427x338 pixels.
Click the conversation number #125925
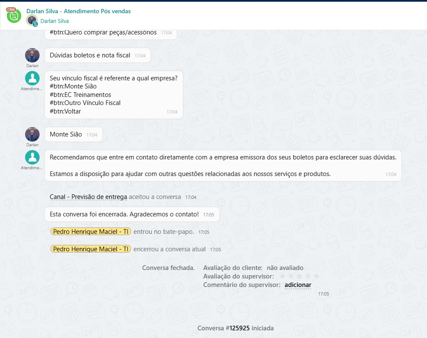(239, 328)
